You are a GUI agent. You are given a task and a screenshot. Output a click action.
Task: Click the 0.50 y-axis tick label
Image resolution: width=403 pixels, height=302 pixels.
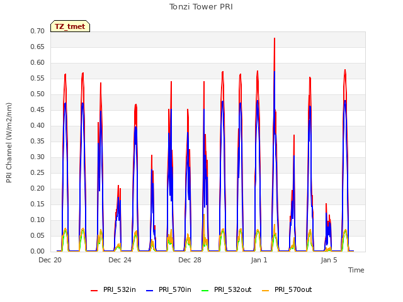[38, 94]
